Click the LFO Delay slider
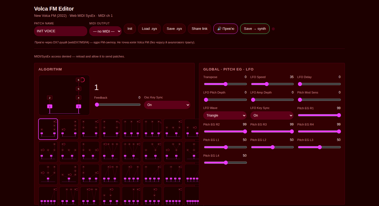Viewport: 379px width, 206px height. [x=319, y=84]
